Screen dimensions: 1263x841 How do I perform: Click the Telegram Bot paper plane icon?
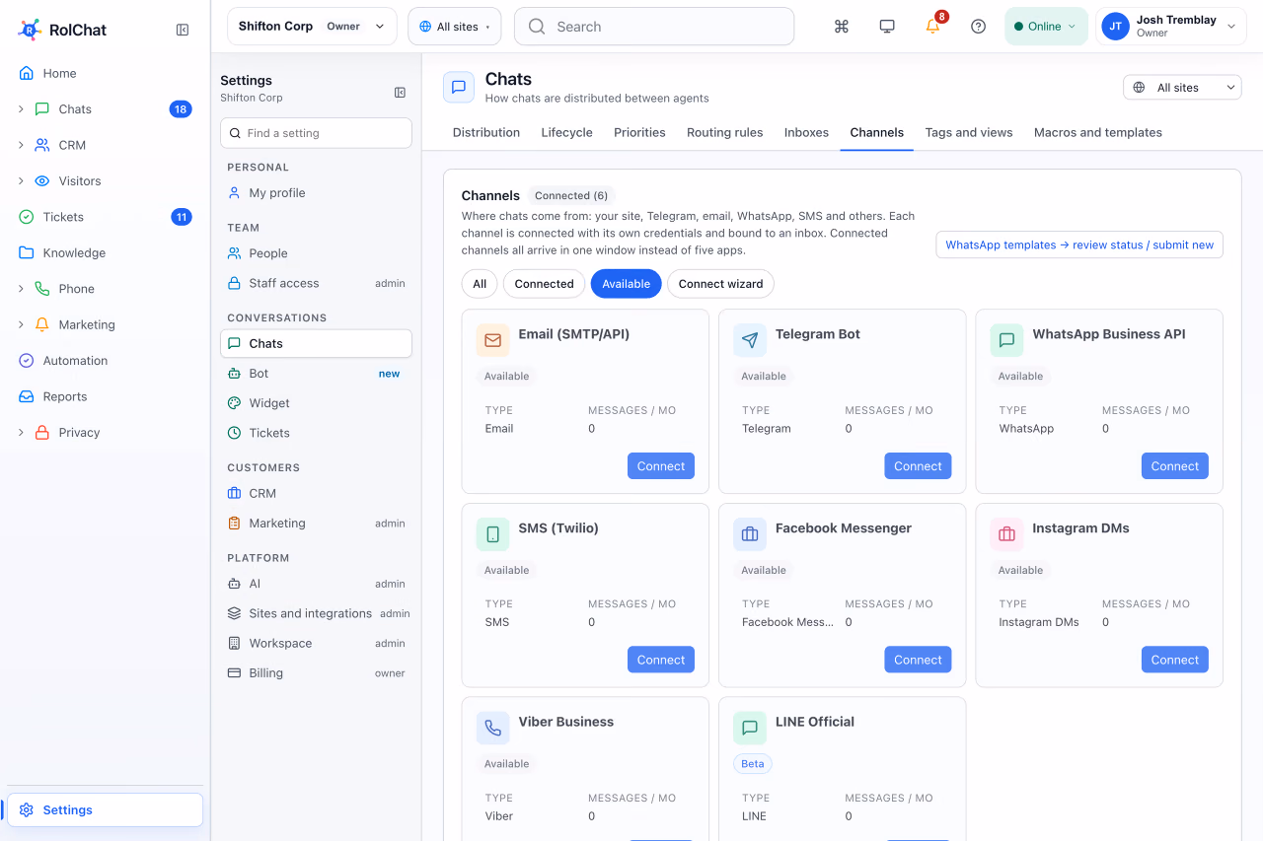750,340
